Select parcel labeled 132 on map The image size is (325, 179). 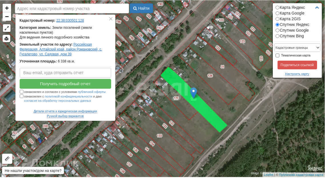[x=165, y=126]
